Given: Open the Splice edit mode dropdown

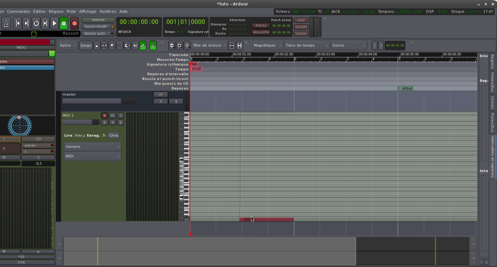Looking at the screenshot, I should (x=66, y=45).
